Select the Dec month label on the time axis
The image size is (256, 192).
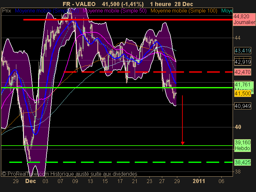(x=31, y=181)
